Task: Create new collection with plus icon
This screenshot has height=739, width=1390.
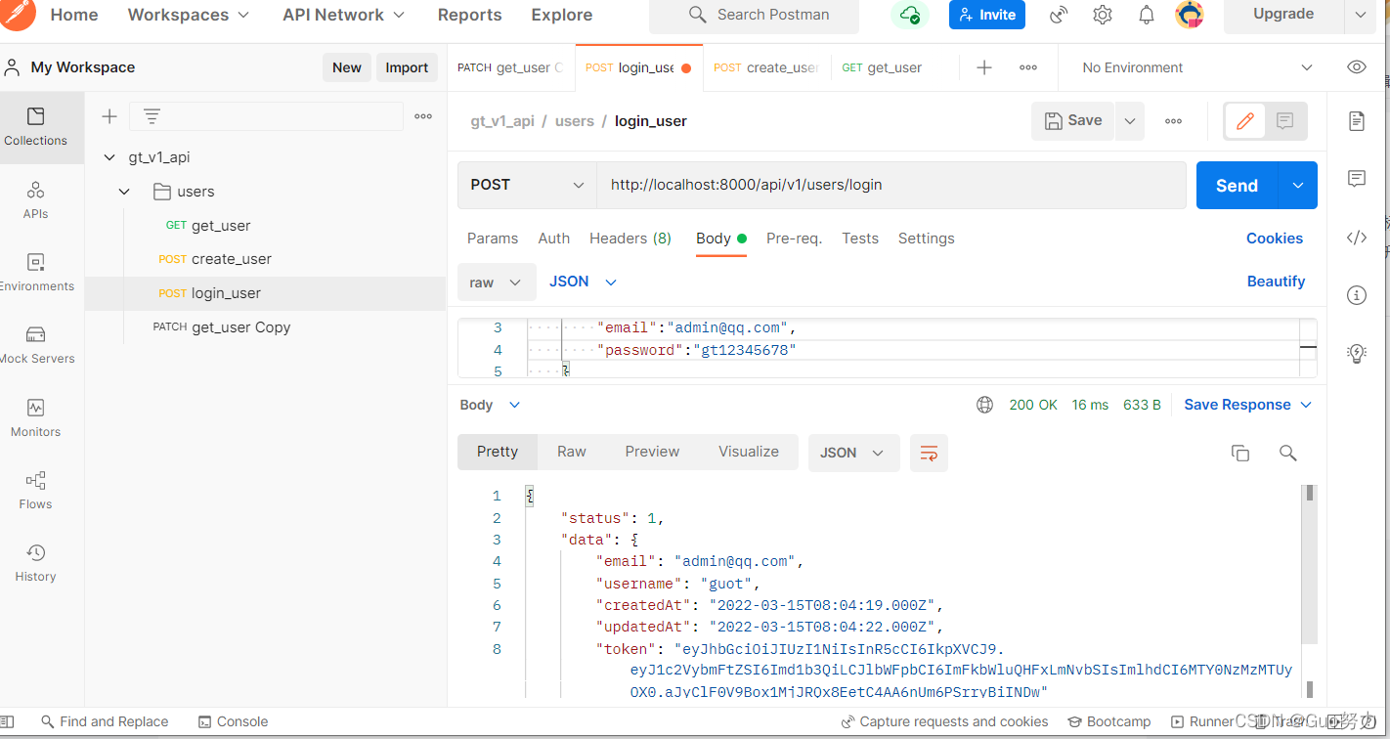Action: point(109,116)
